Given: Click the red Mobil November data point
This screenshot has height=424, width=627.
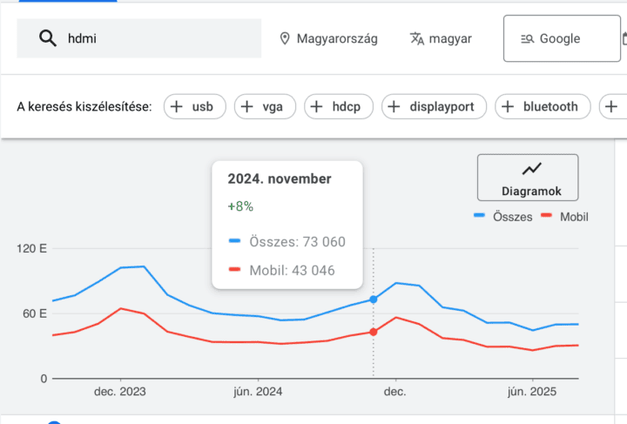Looking at the screenshot, I should pos(374,332).
